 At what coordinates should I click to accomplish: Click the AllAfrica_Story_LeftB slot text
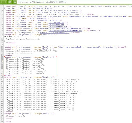[x=60, y=108]
